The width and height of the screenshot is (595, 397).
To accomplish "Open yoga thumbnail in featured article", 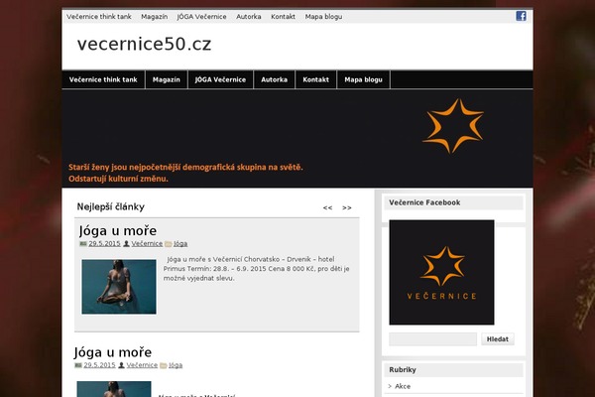I will (119, 287).
